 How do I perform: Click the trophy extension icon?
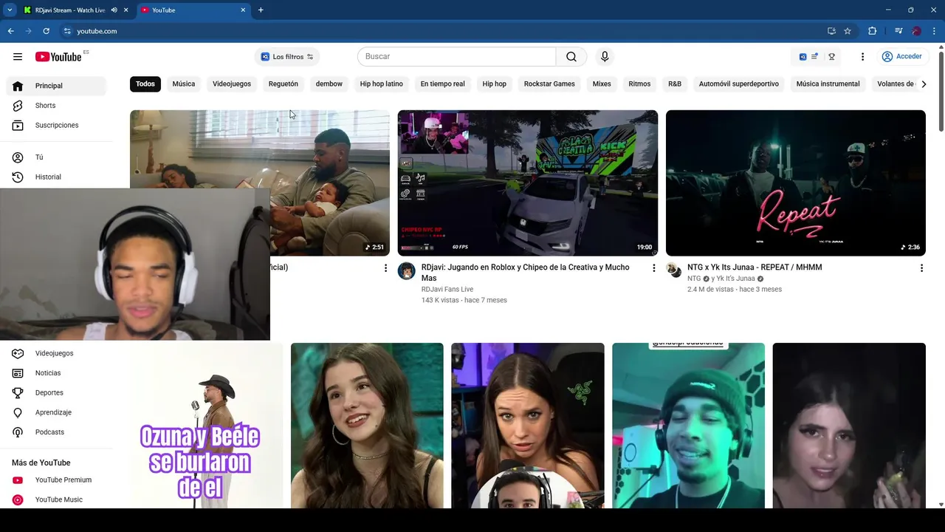pos(831,57)
